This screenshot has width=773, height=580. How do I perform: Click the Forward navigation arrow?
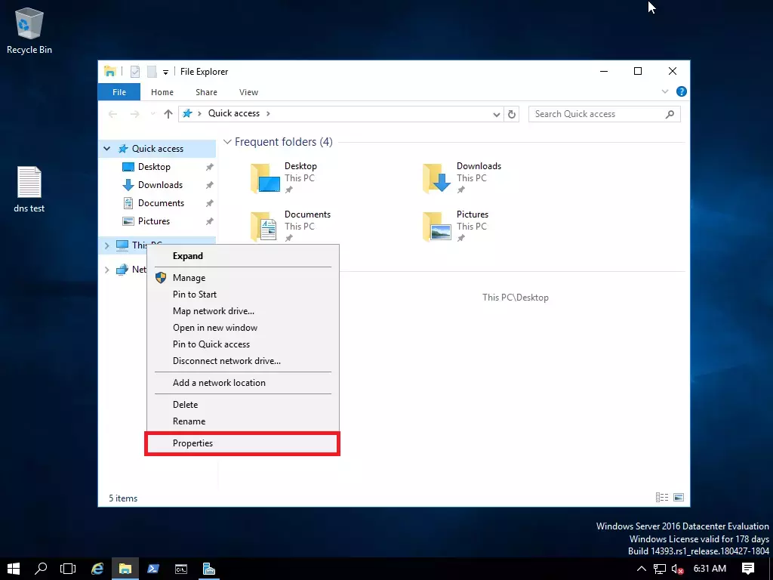134,114
